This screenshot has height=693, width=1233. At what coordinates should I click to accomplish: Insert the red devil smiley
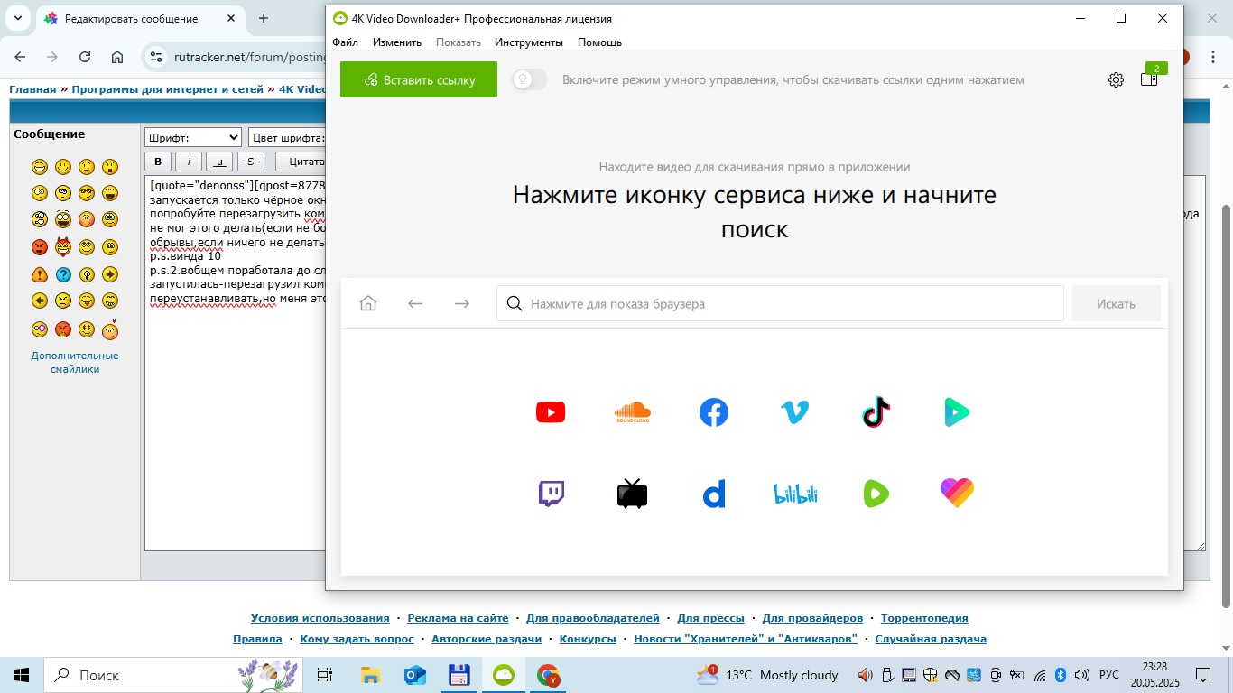tap(63, 246)
